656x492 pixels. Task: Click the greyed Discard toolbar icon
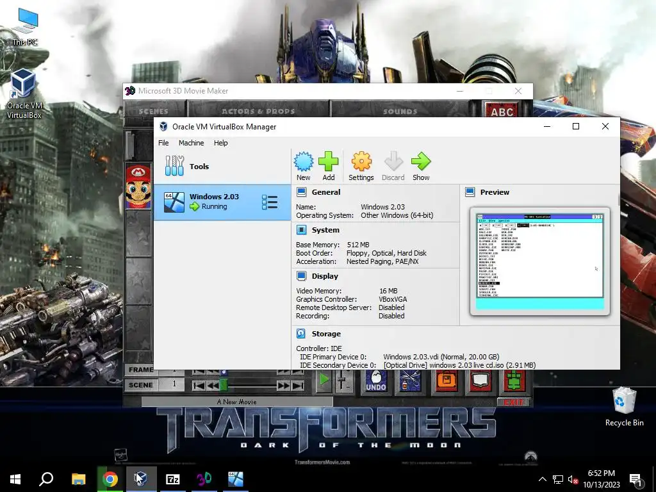pyautogui.click(x=393, y=166)
